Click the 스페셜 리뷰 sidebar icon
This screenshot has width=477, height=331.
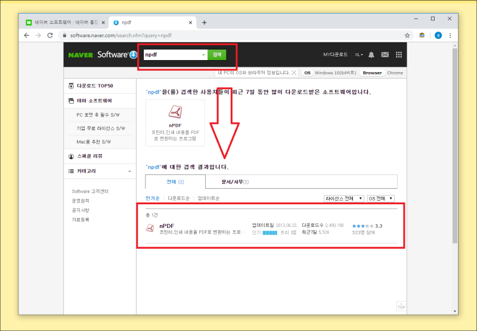tap(71, 157)
